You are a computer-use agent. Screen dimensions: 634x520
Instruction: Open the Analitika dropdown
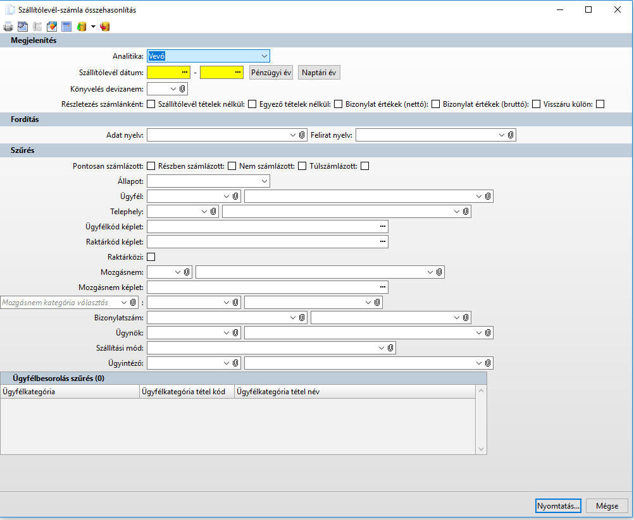coord(264,56)
